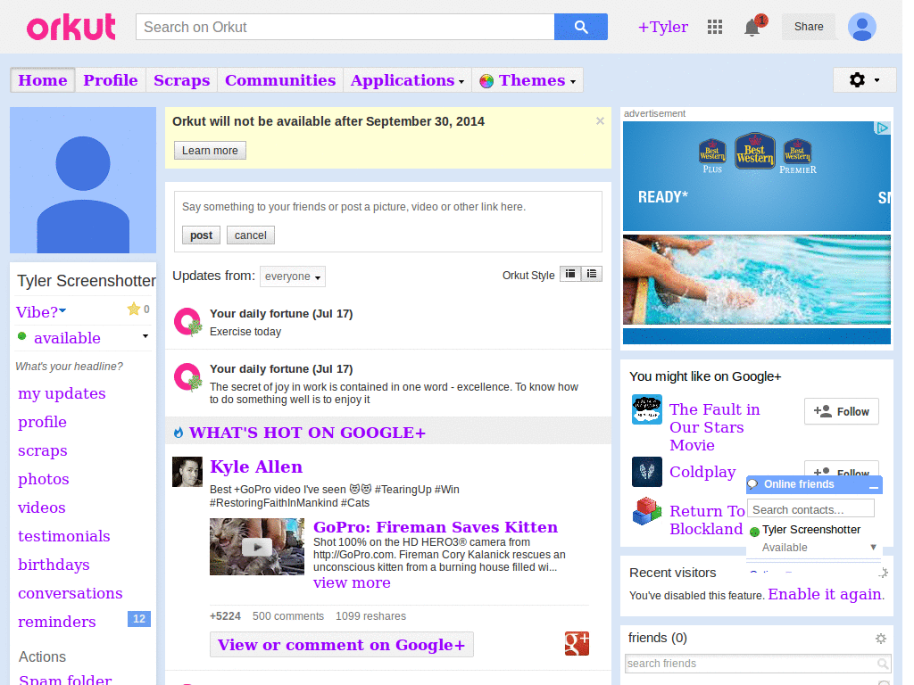Viewport: 914px width, 685px height.
Task: Open the account avatar in header
Action: point(861,27)
